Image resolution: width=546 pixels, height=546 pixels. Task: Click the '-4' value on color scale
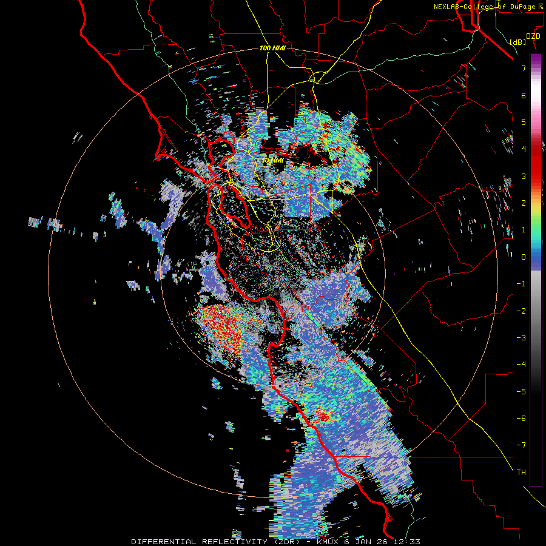(521, 365)
